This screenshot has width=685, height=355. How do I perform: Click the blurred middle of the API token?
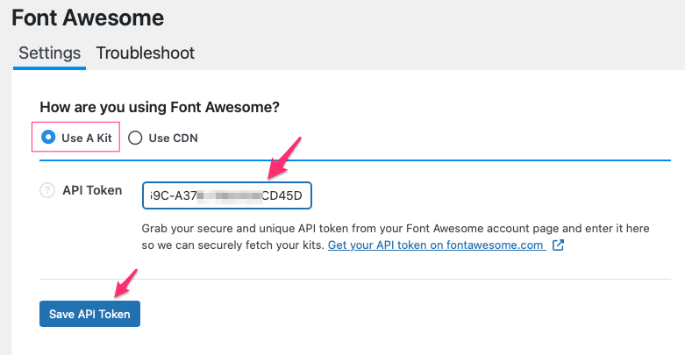(x=229, y=195)
